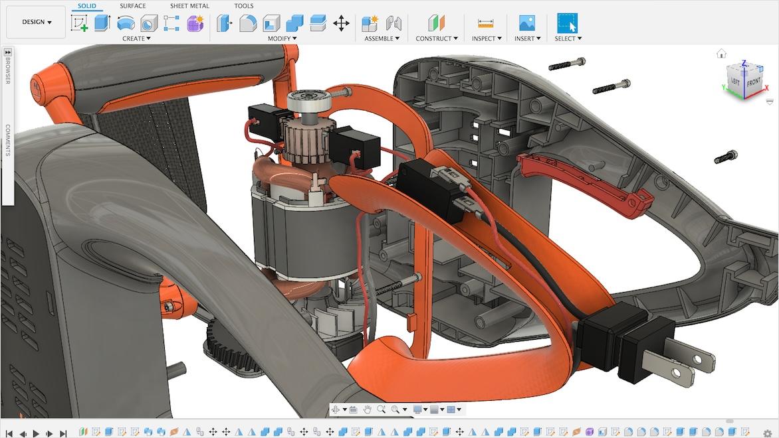Select the Orbit tool in navigation bar
The height and width of the screenshot is (438, 779).
(x=336, y=409)
